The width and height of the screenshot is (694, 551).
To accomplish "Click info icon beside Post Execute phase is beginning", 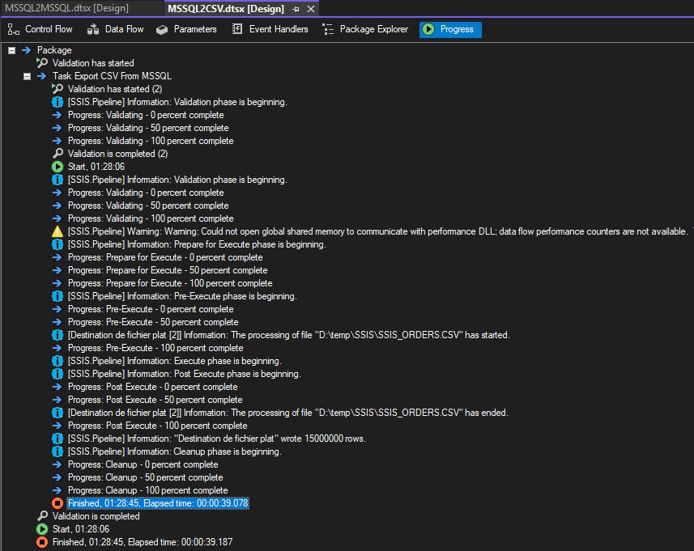I will click(x=57, y=374).
